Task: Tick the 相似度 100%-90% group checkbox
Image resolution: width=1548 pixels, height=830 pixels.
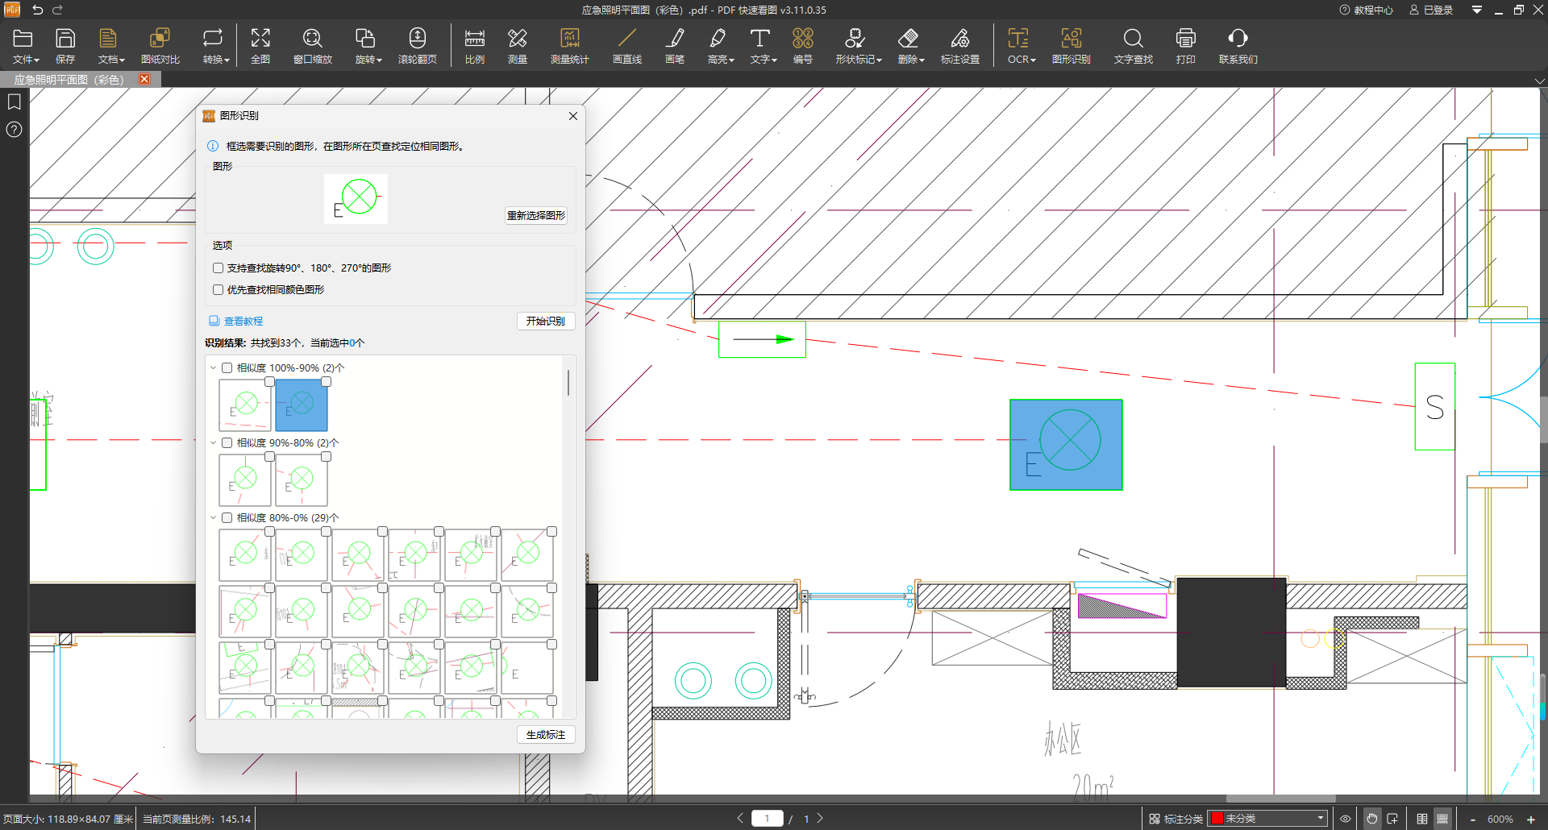Action: tap(227, 367)
